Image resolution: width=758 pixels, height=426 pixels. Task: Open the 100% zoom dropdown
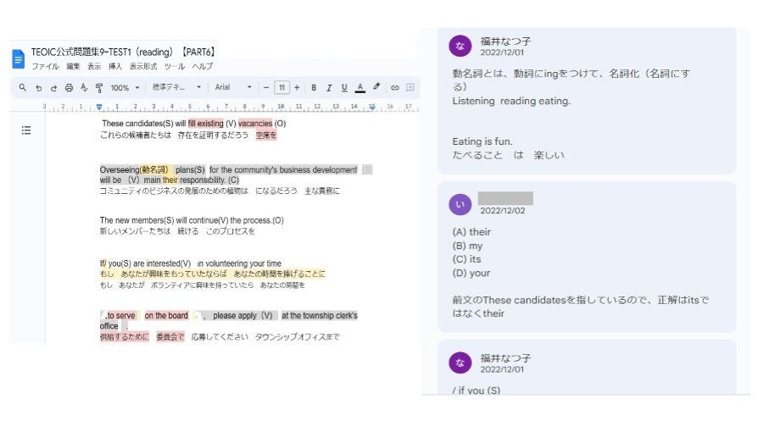(124, 87)
